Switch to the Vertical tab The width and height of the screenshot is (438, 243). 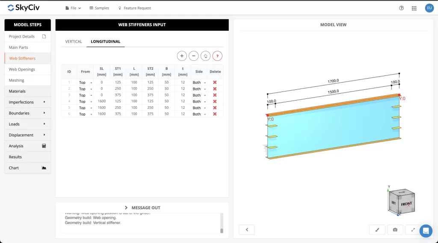[x=74, y=41]
